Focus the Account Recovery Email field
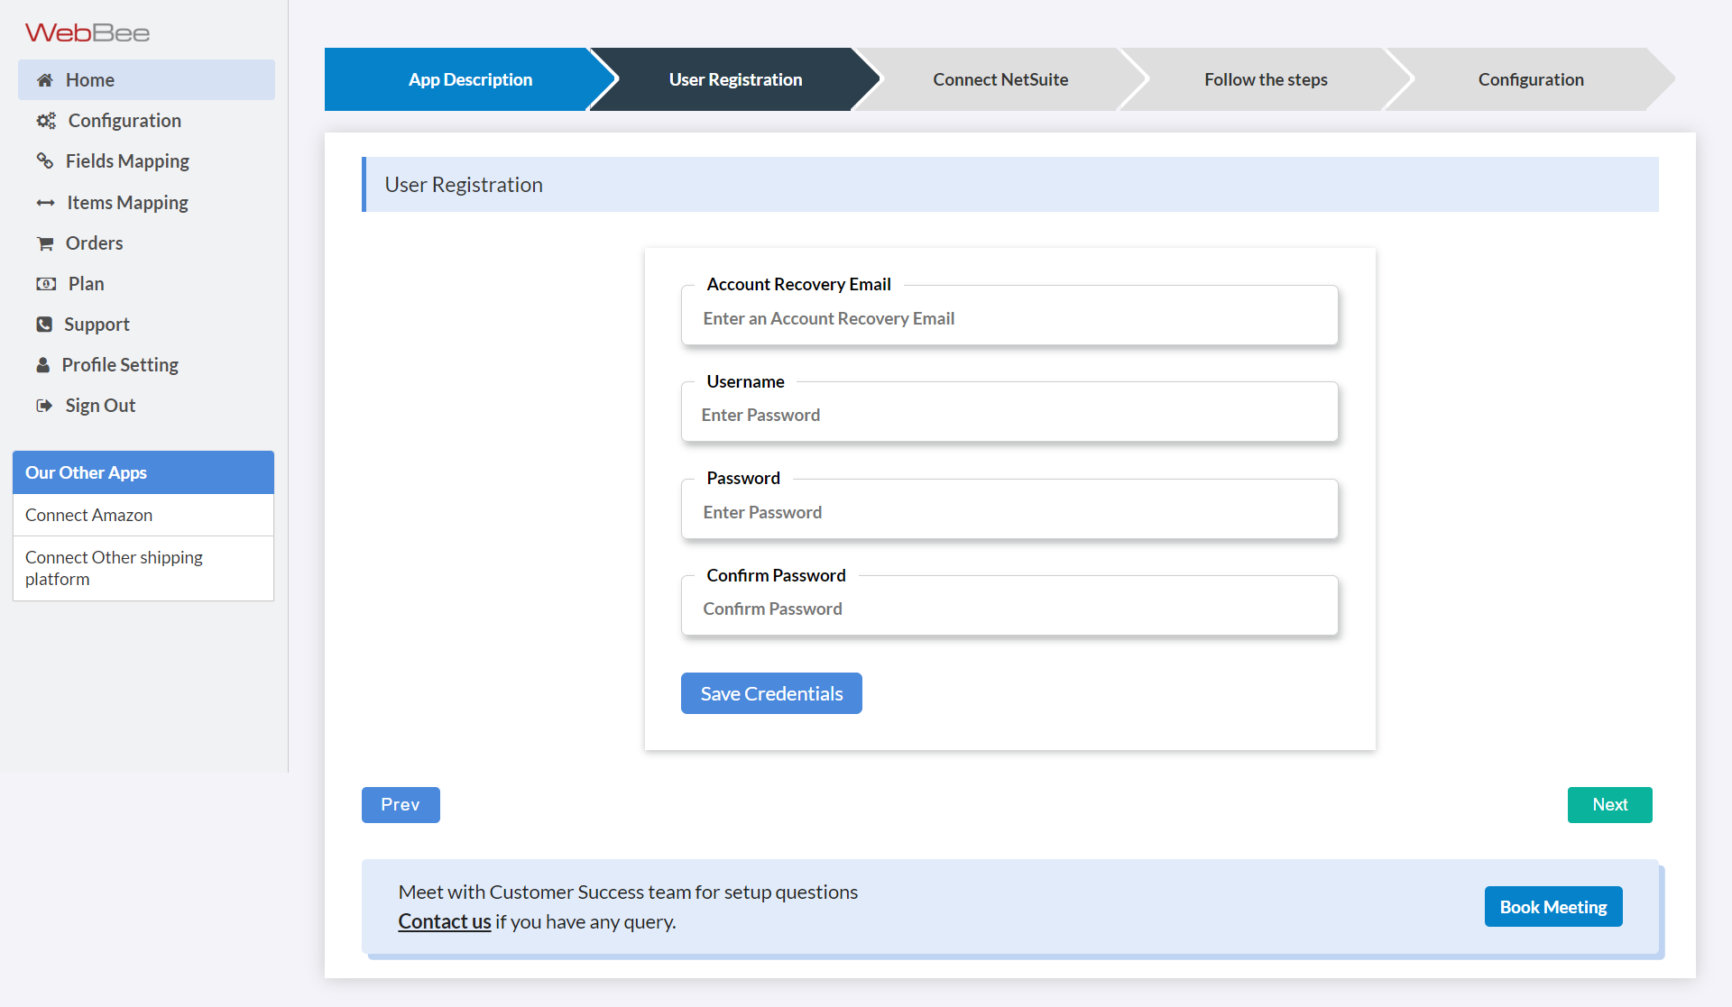This screenshot has height=1007, width=1732. (1009, 319)
